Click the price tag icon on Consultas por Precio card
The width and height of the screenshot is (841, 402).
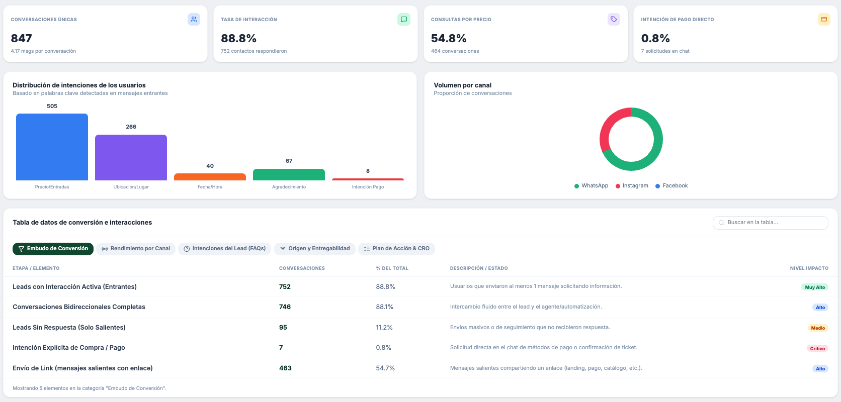[x=614, y=20]
